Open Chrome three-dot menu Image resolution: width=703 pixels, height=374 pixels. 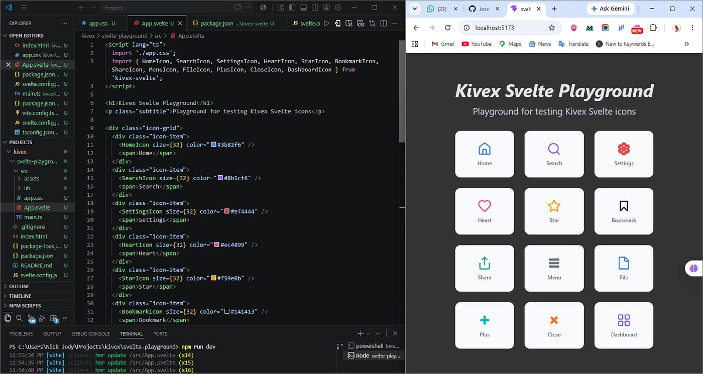coord(693,28)
